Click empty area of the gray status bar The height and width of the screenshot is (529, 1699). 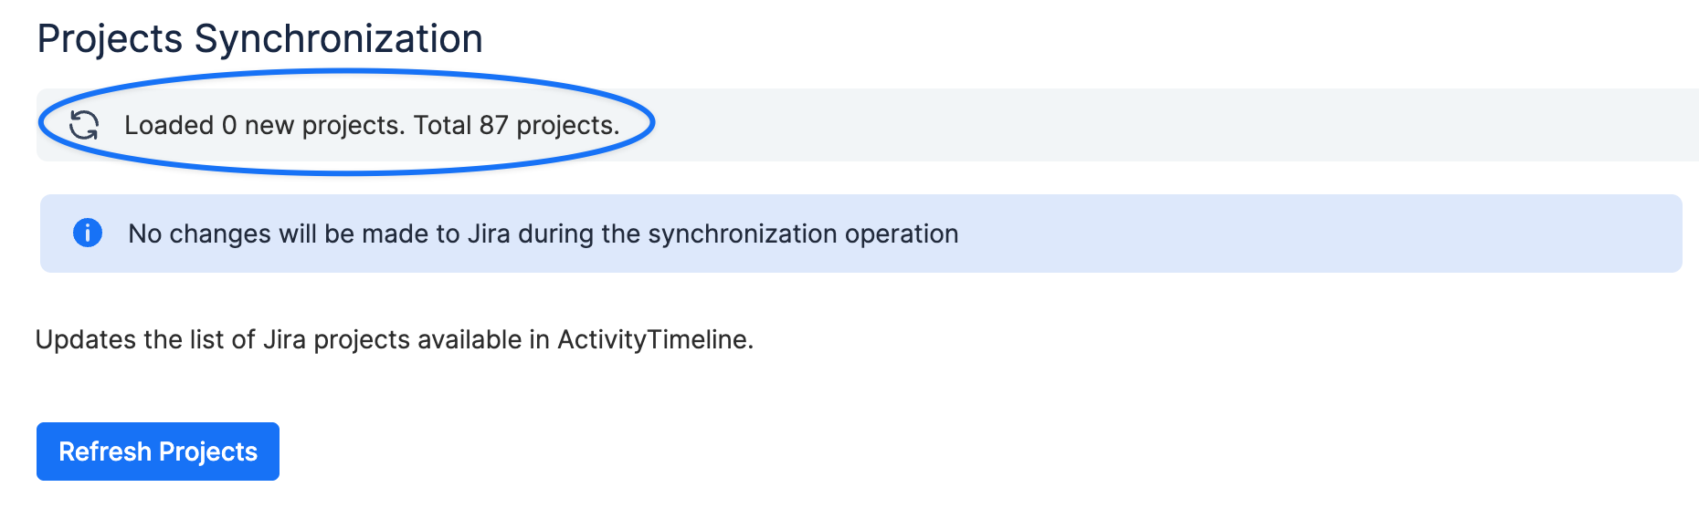[x=1169, y=125]
